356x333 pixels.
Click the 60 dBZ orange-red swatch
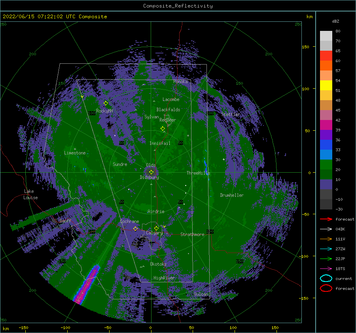click(326, 65)
